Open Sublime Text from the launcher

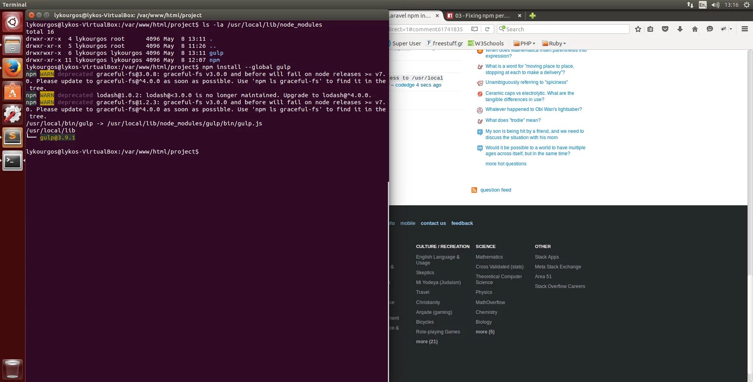tap(13, 137)
